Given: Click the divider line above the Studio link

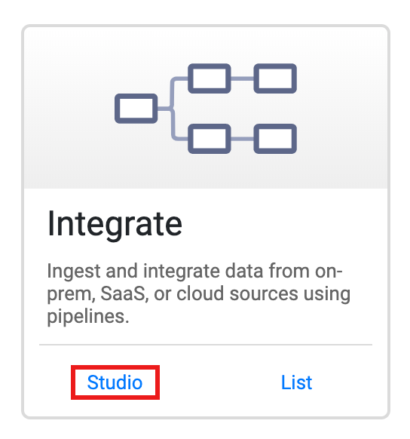Looking at the screenshot, I should pyautogui.click(x=206, y=345).
